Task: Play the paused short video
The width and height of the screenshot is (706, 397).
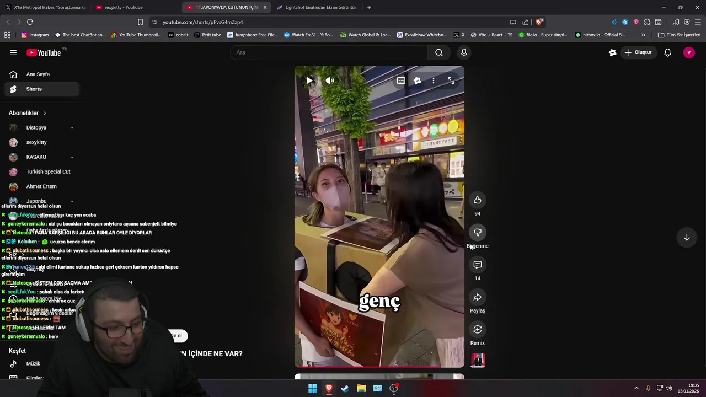Action: click(309, 81)
